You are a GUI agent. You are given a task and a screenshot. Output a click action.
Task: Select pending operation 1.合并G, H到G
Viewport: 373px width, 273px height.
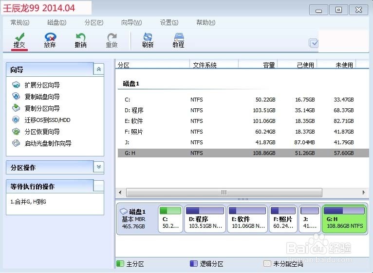(x=28, y=202)
